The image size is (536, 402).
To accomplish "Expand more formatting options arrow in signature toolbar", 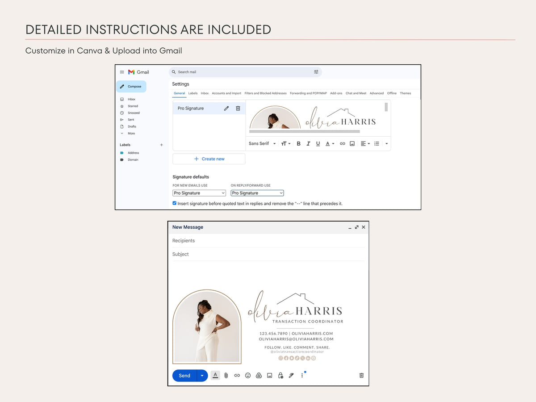I will pyautogui.click(x=386, y=144).
